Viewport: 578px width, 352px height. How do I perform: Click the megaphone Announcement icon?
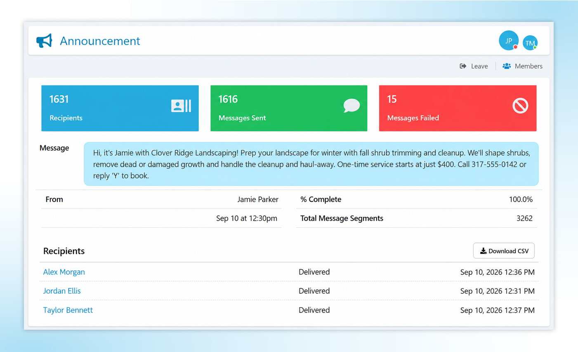(44, 41)
